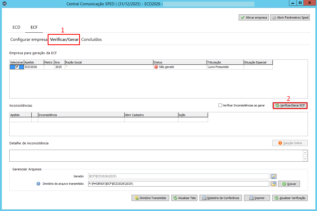Switch to the ECD tab

click(x=16, y=27)
